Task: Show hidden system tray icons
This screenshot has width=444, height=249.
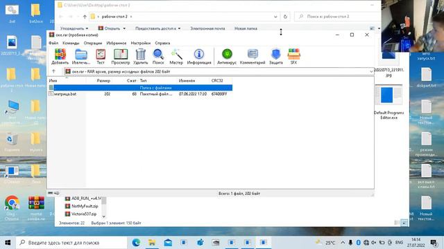Action: (x=343, y=243)
